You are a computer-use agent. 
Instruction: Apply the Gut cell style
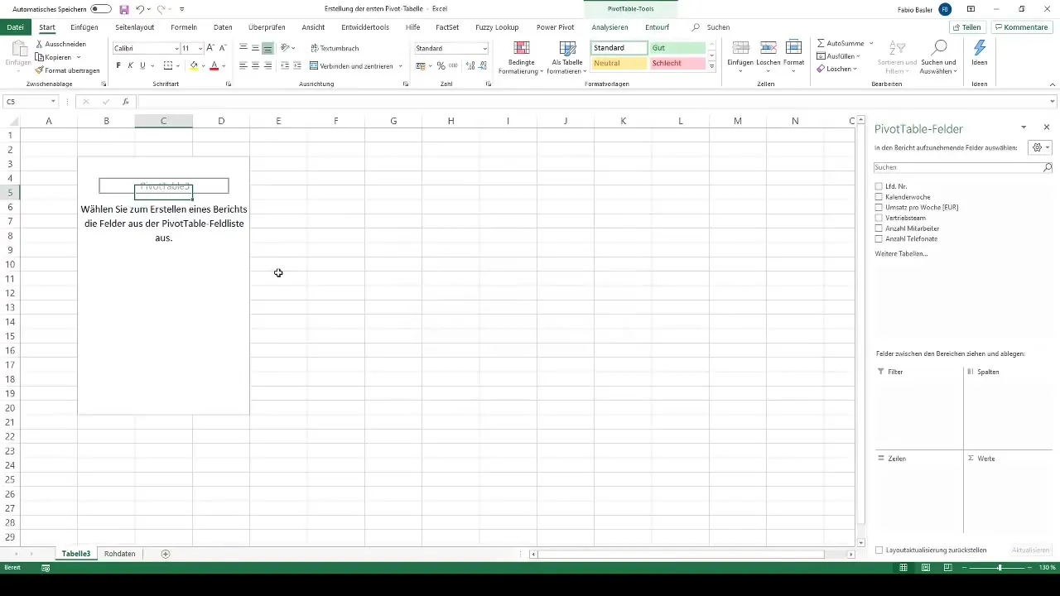[x=677, y=48]
